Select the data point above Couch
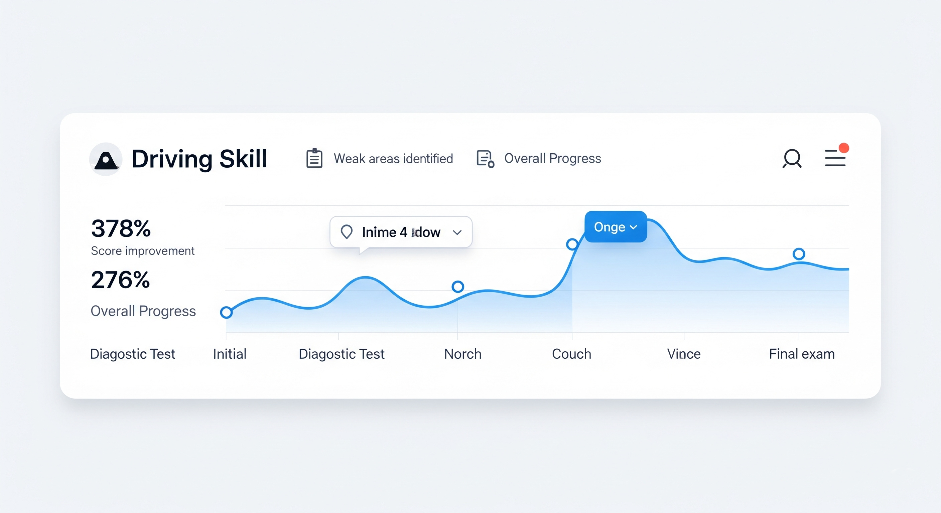The image size is (941, 513). [572, 244]
